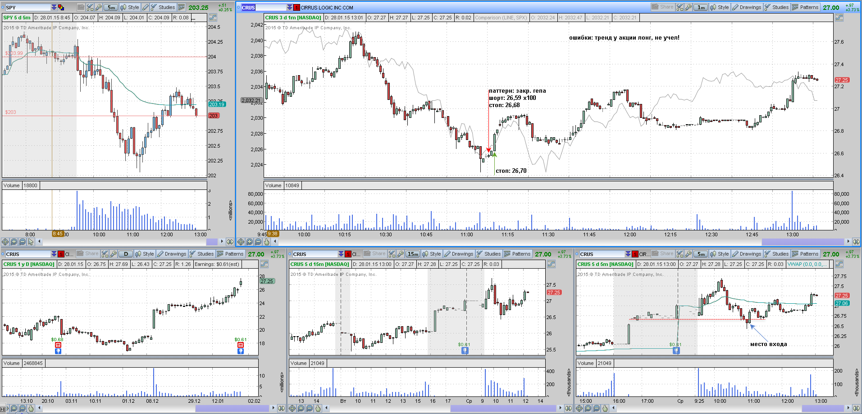862x414 pixels.
Task: Open the 15m timeframe selector in CRUS chart
Action: [x=413, y=254]
